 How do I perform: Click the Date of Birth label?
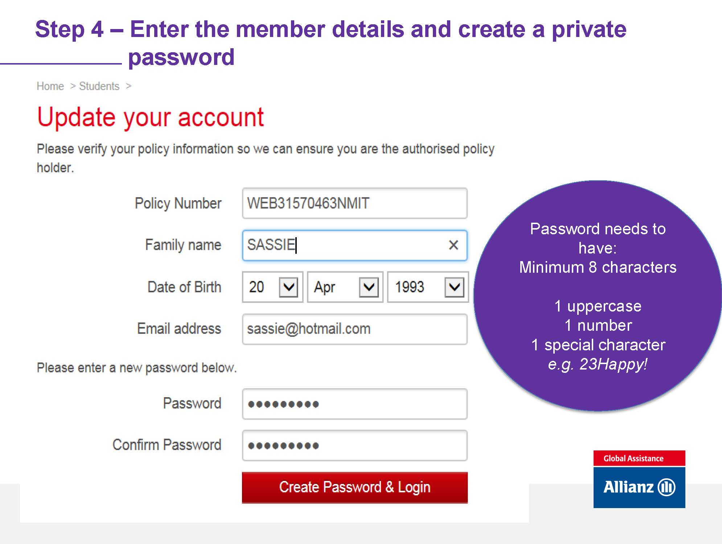184,287
